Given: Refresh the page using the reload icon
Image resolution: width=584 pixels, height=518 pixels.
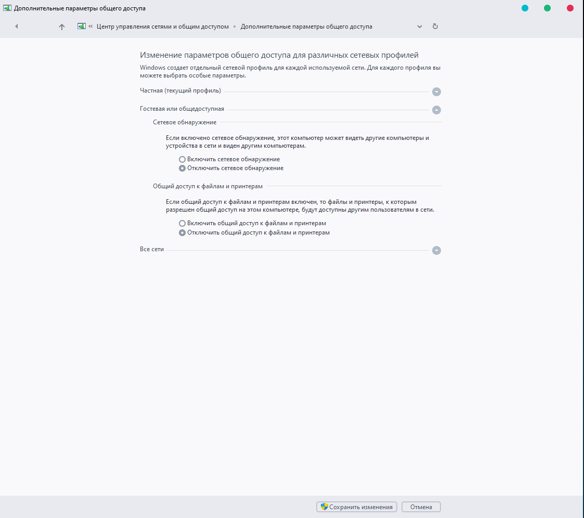Looking at the screenshot, I should click(x=435, y=27).
